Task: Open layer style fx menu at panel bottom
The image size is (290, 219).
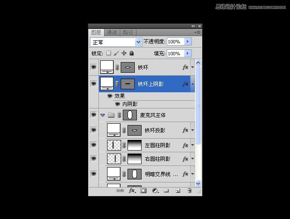Action: (132, 191)
